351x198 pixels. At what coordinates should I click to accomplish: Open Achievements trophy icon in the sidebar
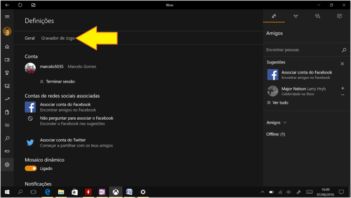coord(7,73)
